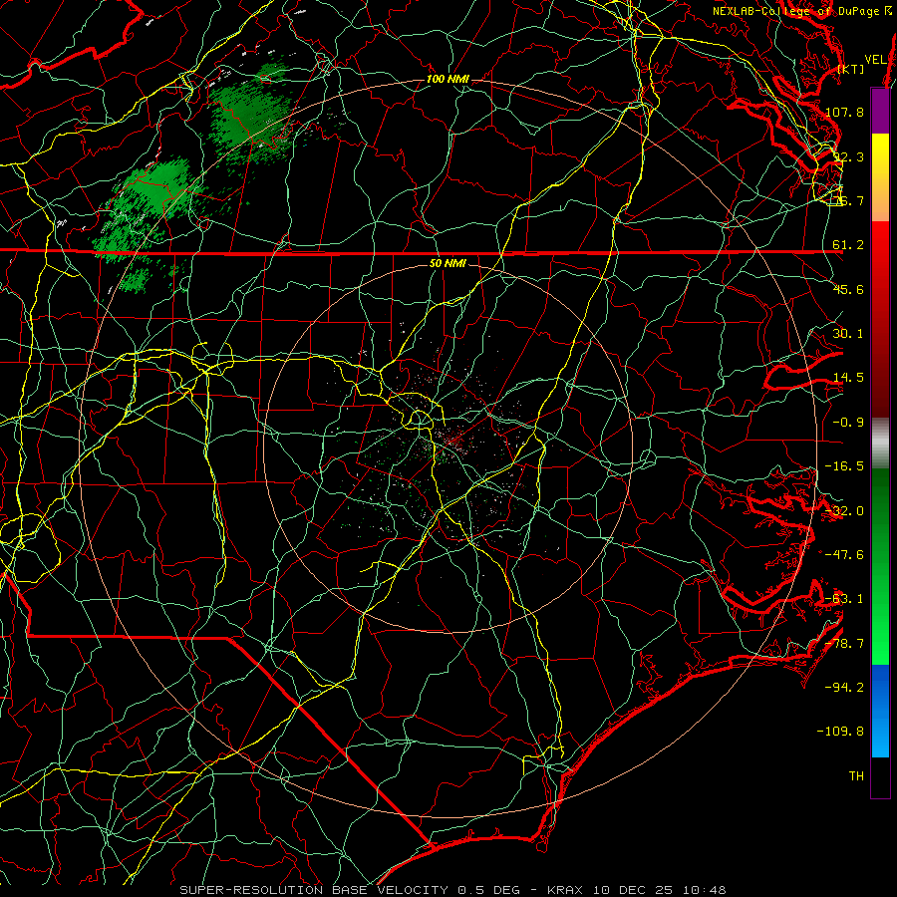Viewport: 897px width, 897px height.
Task: Pick the purple segment of velocity color bar
Action: click(x=880, y=111)
